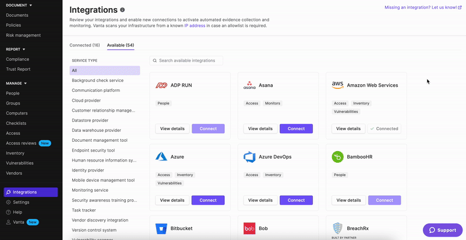Filter by Identity provider
This screenshot has width=466, height=240.
[x=88, y=170]
